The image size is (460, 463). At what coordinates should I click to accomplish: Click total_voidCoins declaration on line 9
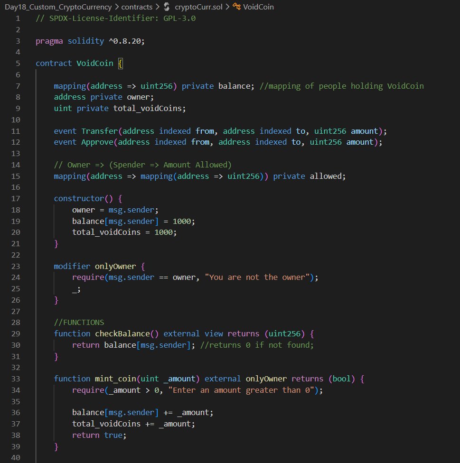coord(148,109)
